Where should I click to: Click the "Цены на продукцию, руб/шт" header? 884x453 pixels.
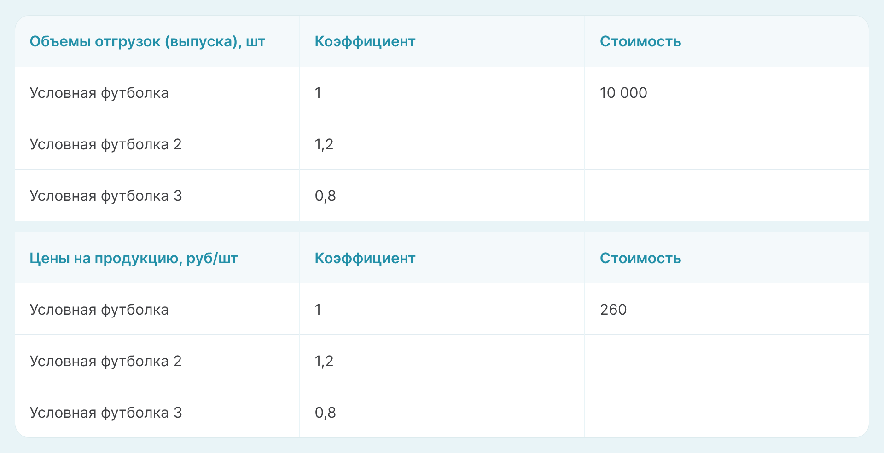134,259
